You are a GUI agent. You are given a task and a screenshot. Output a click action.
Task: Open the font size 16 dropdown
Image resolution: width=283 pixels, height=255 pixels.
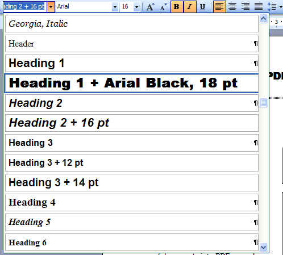(x=136, y=7)
